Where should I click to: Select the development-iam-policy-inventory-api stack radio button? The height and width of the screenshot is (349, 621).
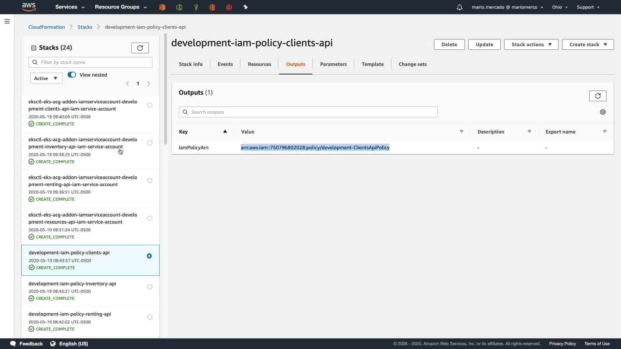pos(149,287)
